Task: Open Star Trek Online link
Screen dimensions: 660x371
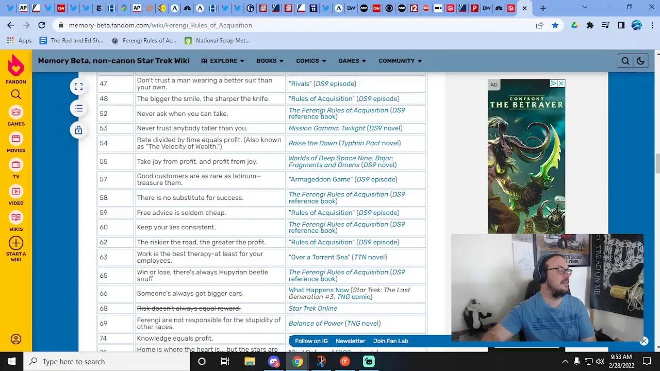Action: tap(313, 308)
